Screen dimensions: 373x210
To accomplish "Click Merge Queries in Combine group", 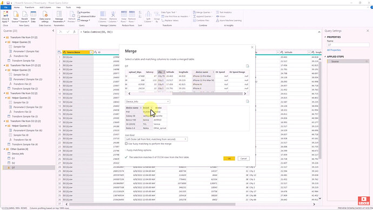I will 202,12.
